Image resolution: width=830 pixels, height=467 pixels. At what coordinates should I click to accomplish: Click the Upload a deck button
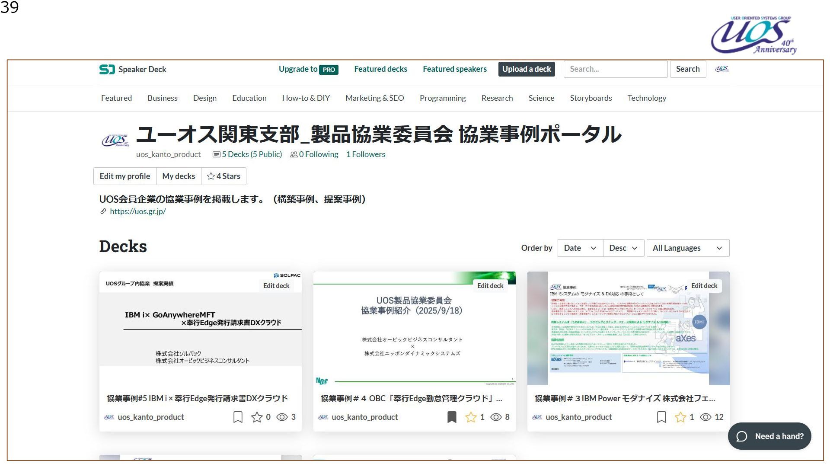(x=527, y=69)
